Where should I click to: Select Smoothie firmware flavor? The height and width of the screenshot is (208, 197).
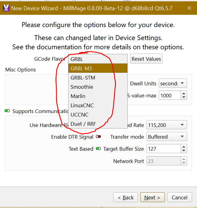coord(98,87)
